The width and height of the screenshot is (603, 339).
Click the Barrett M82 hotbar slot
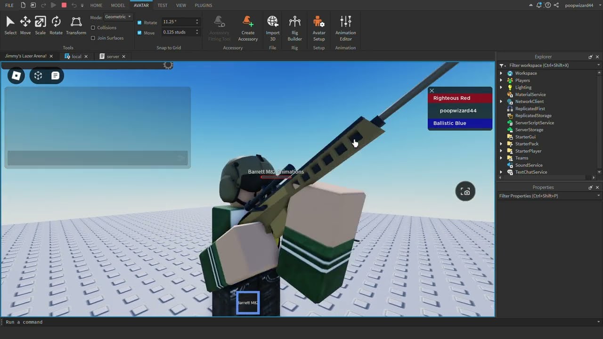coord(248,303)
